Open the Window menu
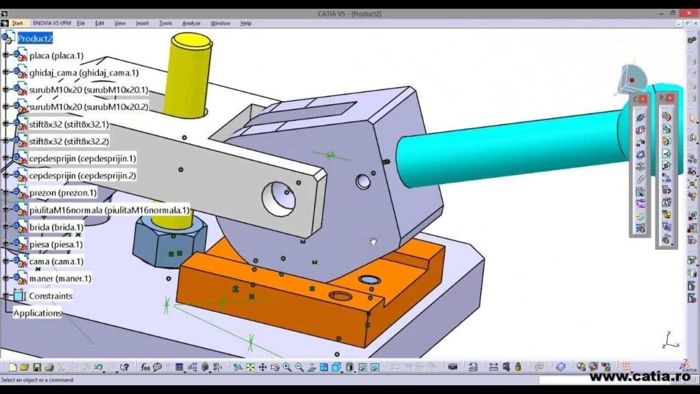Image resolution: width=700 pixels, height=394 pixels. pos(220,23)
